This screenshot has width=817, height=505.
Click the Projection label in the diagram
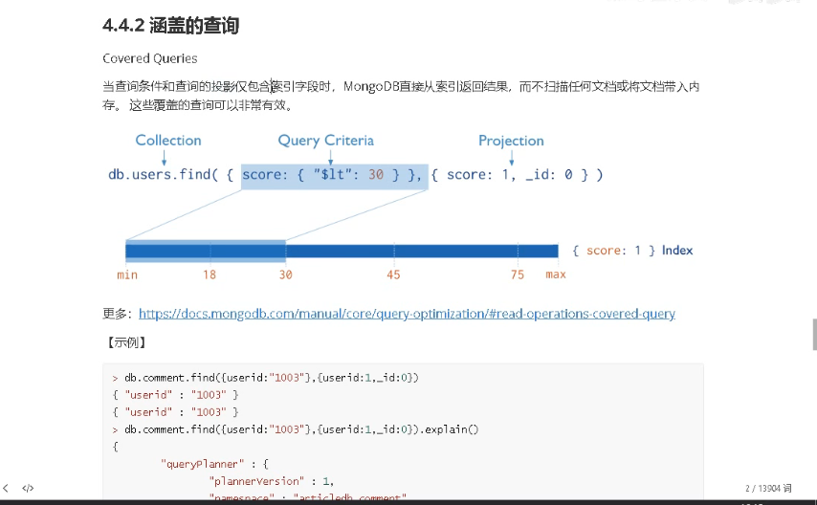point(511,141)
